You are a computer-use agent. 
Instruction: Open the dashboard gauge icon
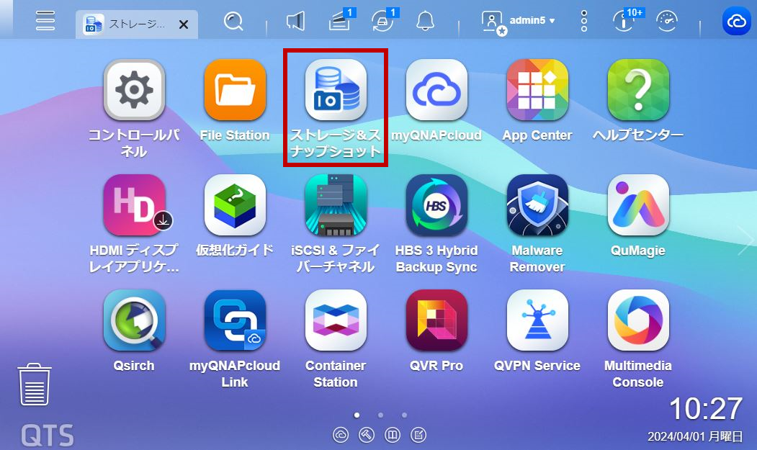(x=667, y=21)
